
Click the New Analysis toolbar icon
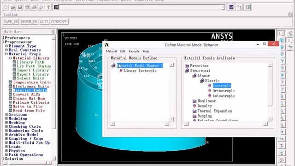point(6,7)
